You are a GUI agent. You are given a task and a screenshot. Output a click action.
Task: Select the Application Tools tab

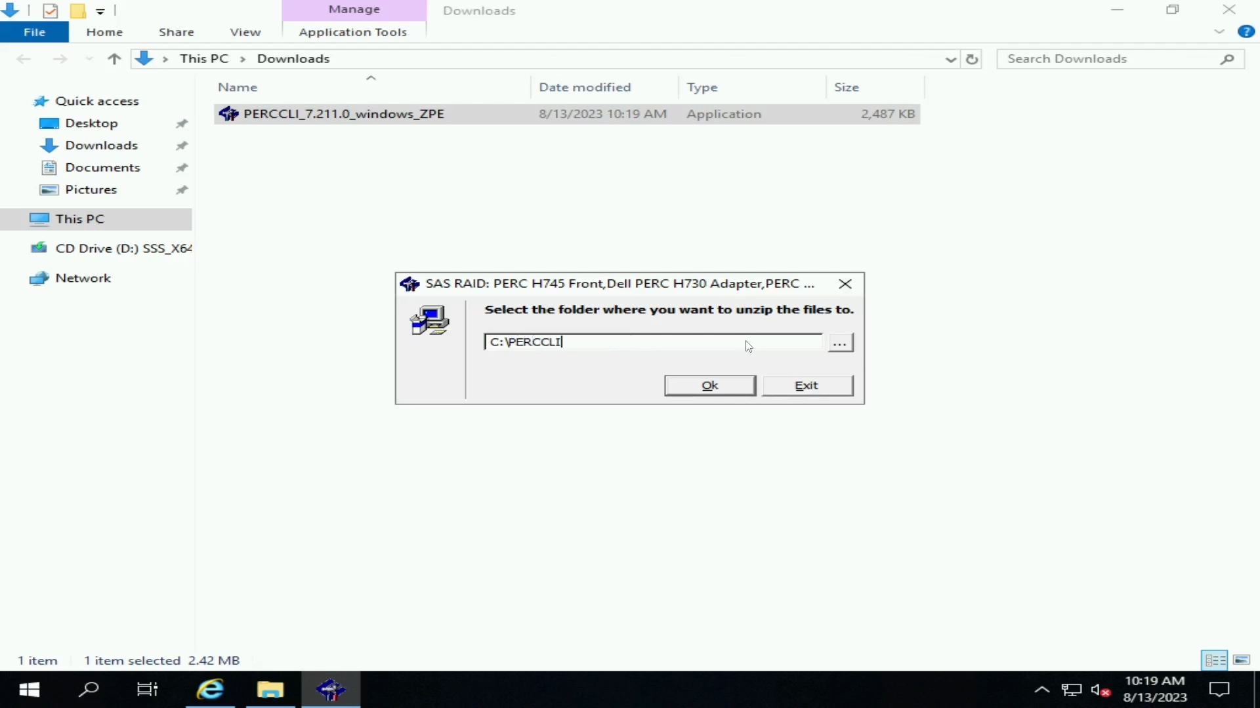pyautogui.click(x=352, y=32)
